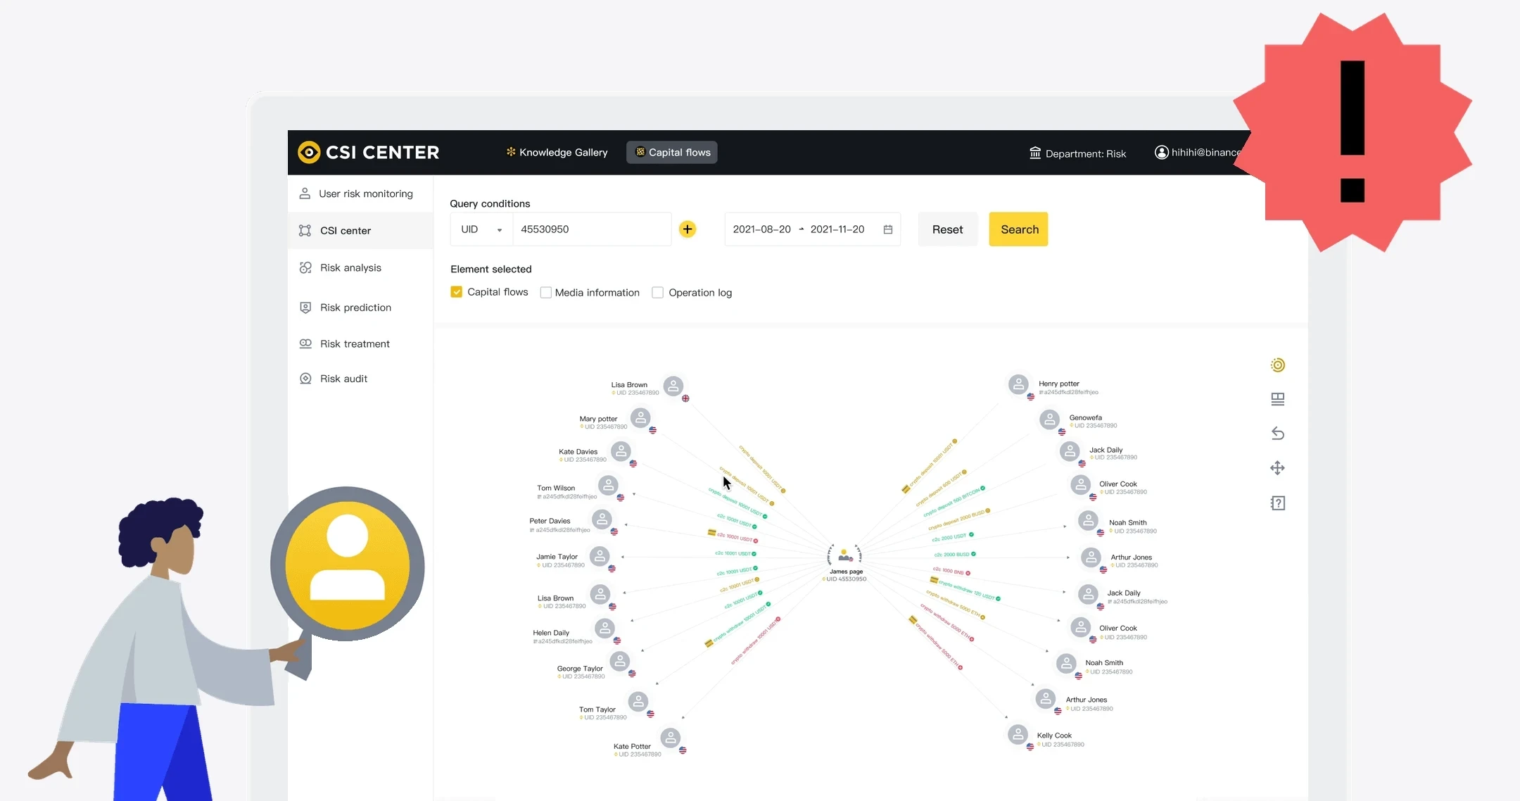Image resolution: width=1520 pixels, height=801 pixels.
Task: Select Kate Davies node avatar
Action: (x=621, y=451)
